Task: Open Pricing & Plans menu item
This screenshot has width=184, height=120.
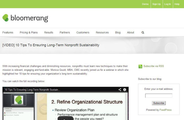Action: [29, 33]
